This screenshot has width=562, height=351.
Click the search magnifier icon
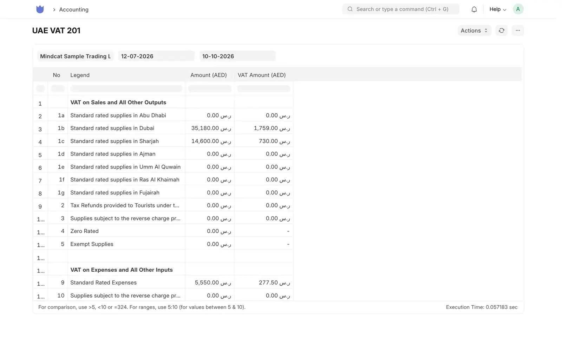350,9
